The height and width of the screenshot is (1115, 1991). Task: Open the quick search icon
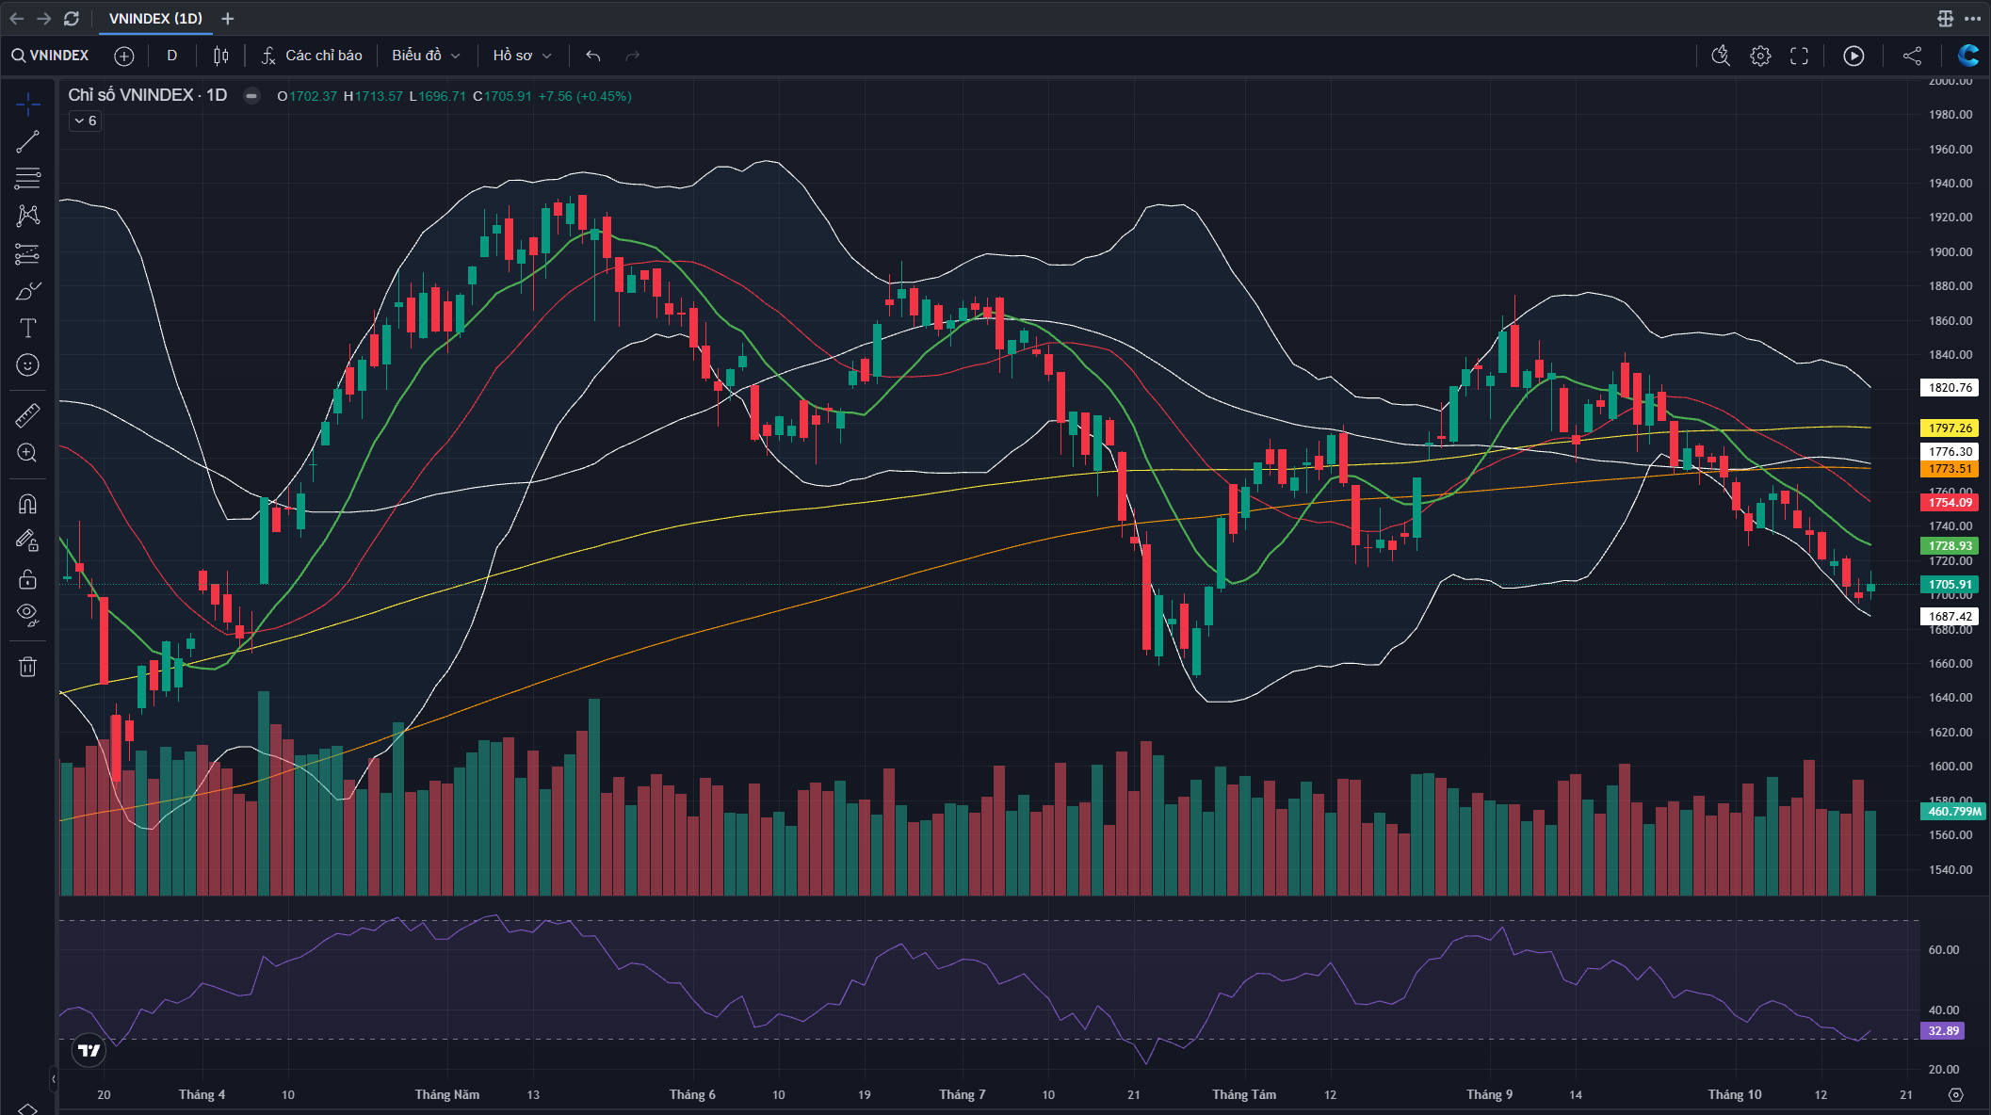(x=1721, y=56)
